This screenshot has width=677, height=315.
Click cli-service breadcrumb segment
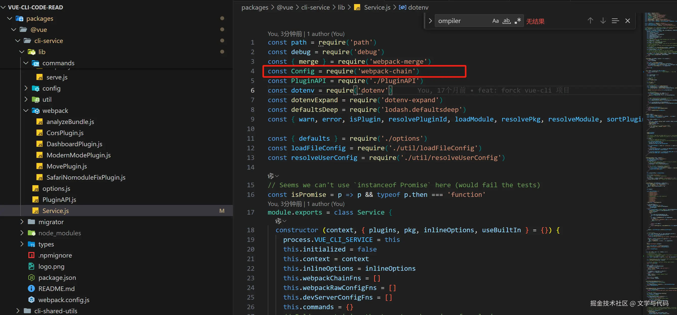tap(315, 7)
